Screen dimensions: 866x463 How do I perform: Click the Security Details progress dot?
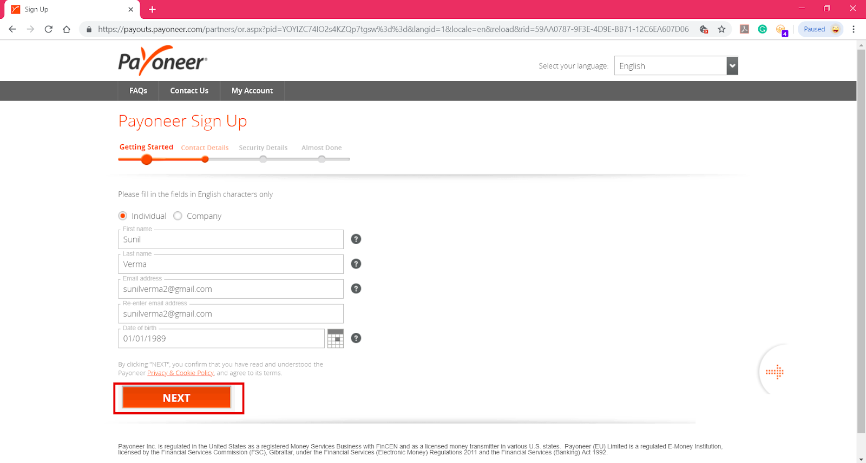pos(263,159)
